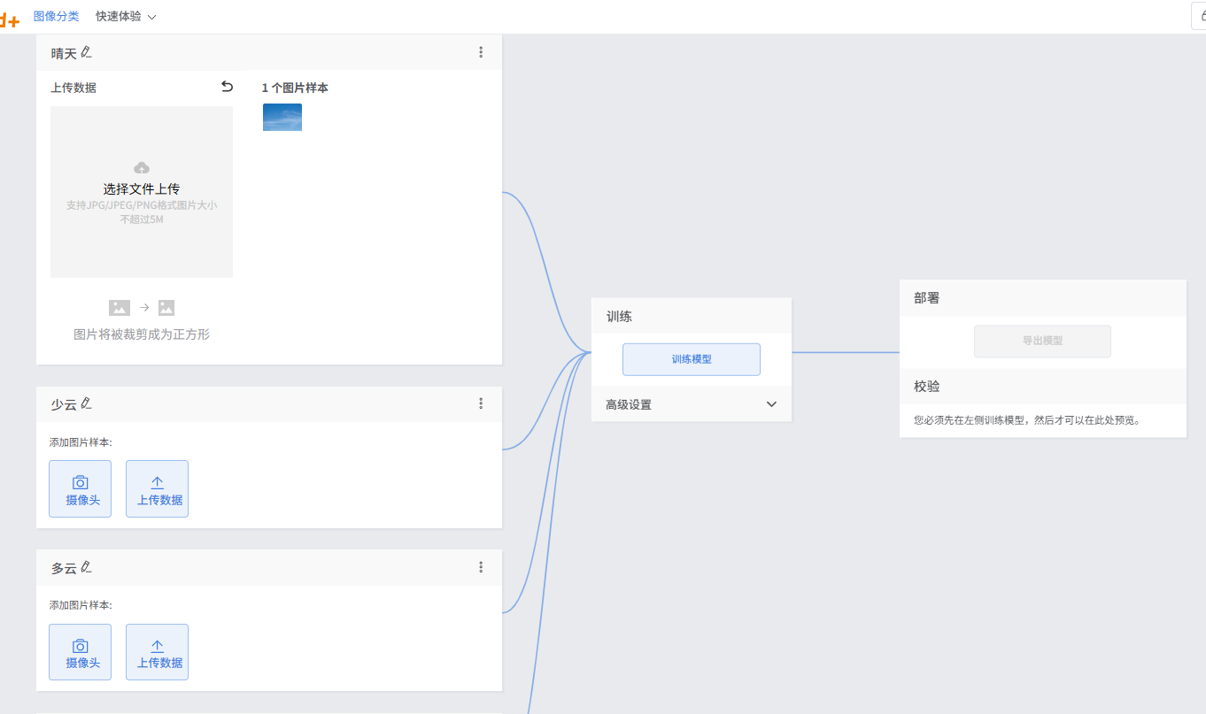Click the 选择文件上传 upload area

(142, 191)
